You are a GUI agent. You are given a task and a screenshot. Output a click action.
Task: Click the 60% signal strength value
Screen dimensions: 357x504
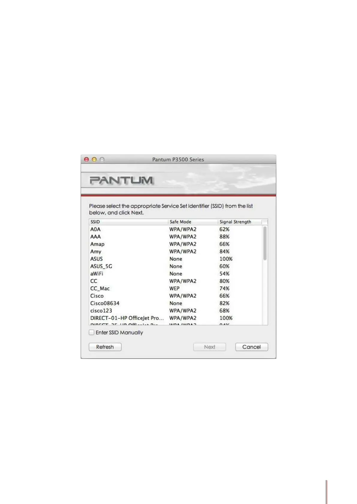(224, 266)
